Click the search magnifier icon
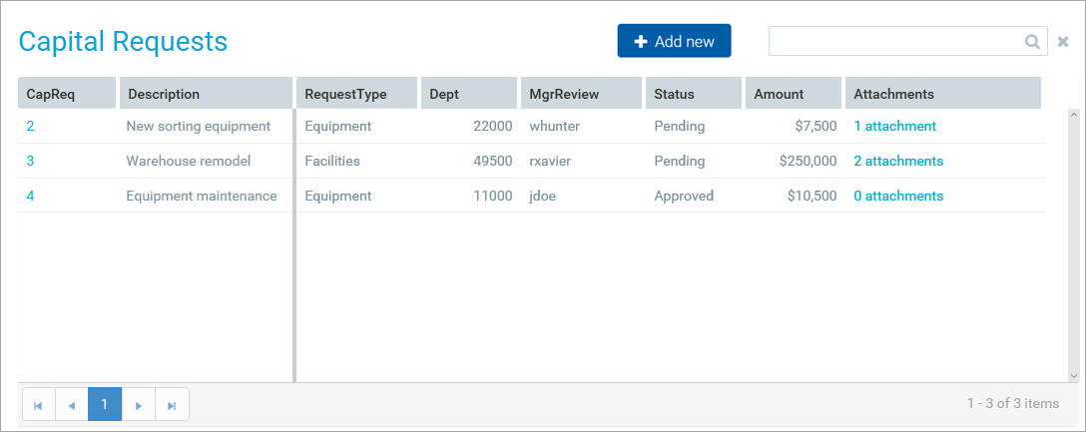The height and width of the screenshot is (432, 1086). (x=1032, y=42)
